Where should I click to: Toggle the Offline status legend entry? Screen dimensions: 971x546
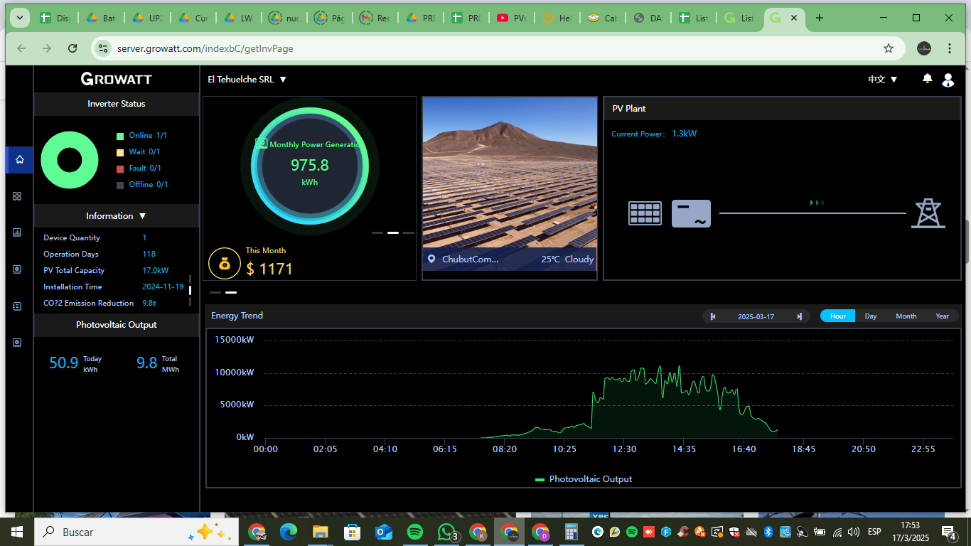pyautogui.click(x=141, y=185)
